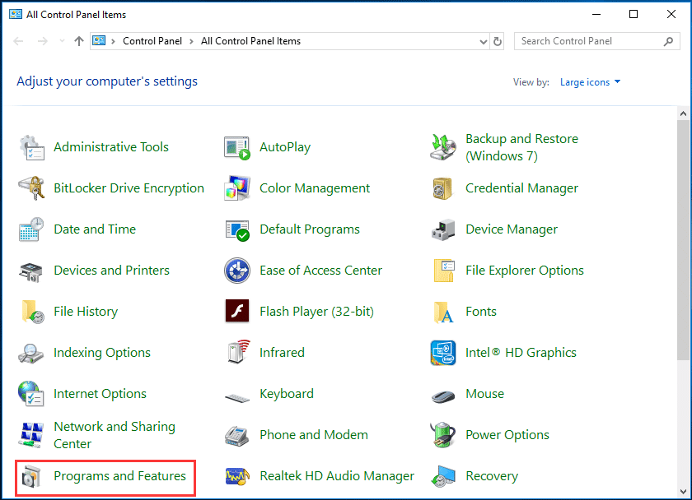Click the Search Control Panel field
This screenshot has height=500, width=692.
pos(589,41)
